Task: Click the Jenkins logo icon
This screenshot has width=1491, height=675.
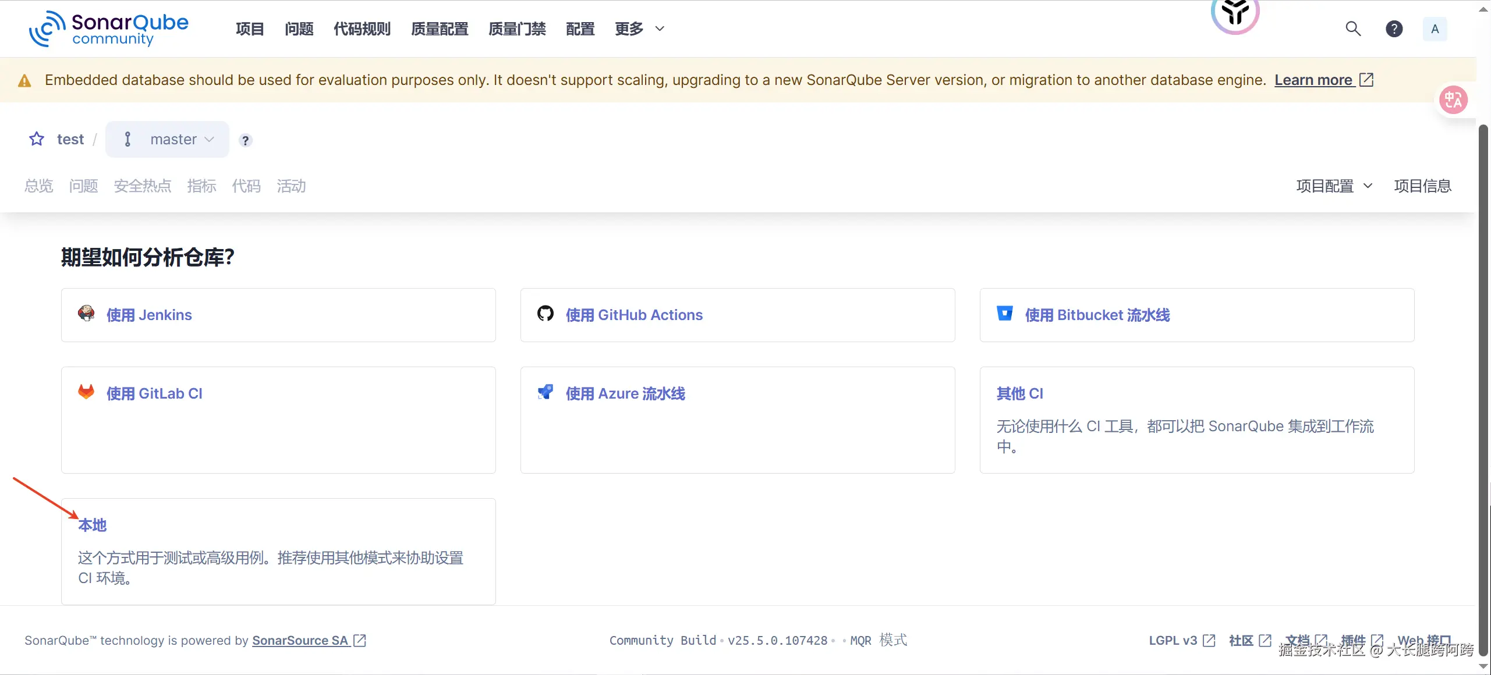Action: 86,314
